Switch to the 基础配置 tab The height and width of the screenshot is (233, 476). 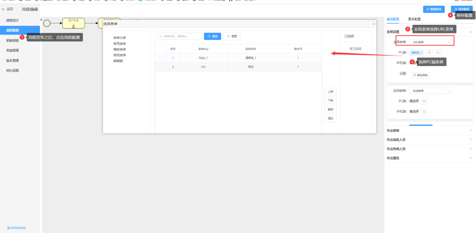tap(393, 19)
